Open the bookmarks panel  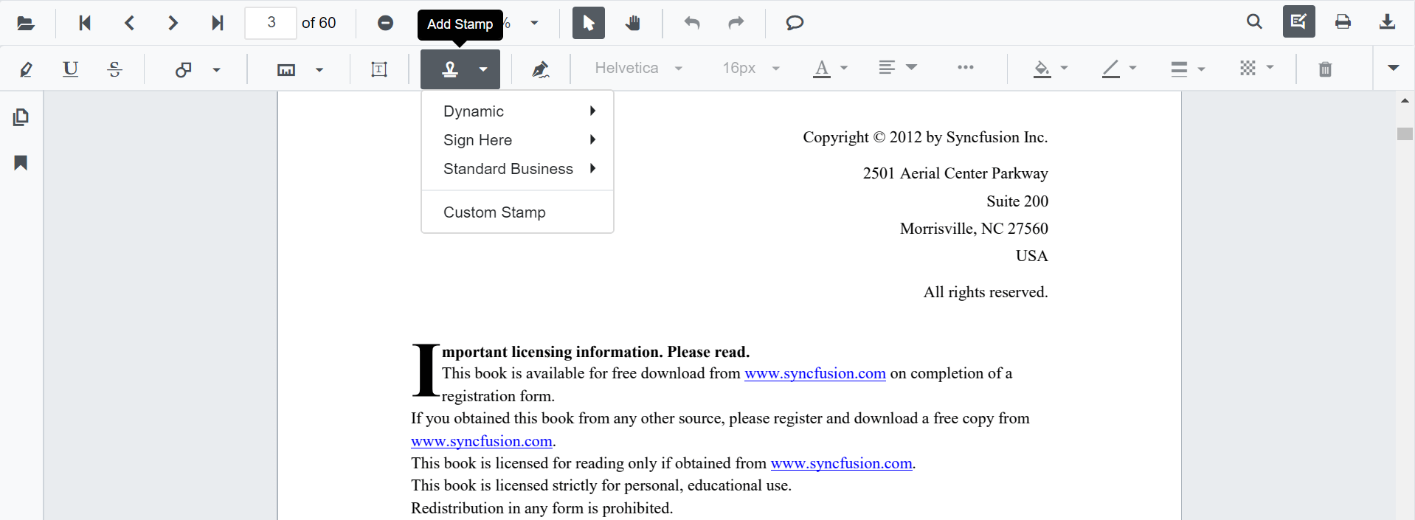tap(21, 163)
